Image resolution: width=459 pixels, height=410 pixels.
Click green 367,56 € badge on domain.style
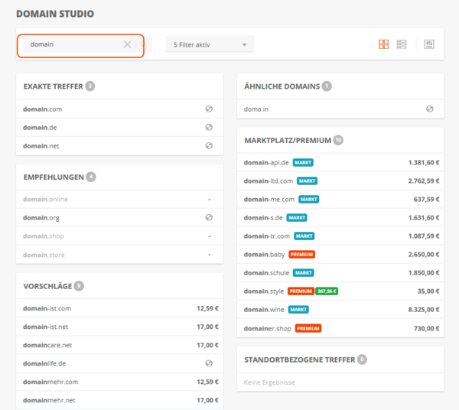coord(327,291)
